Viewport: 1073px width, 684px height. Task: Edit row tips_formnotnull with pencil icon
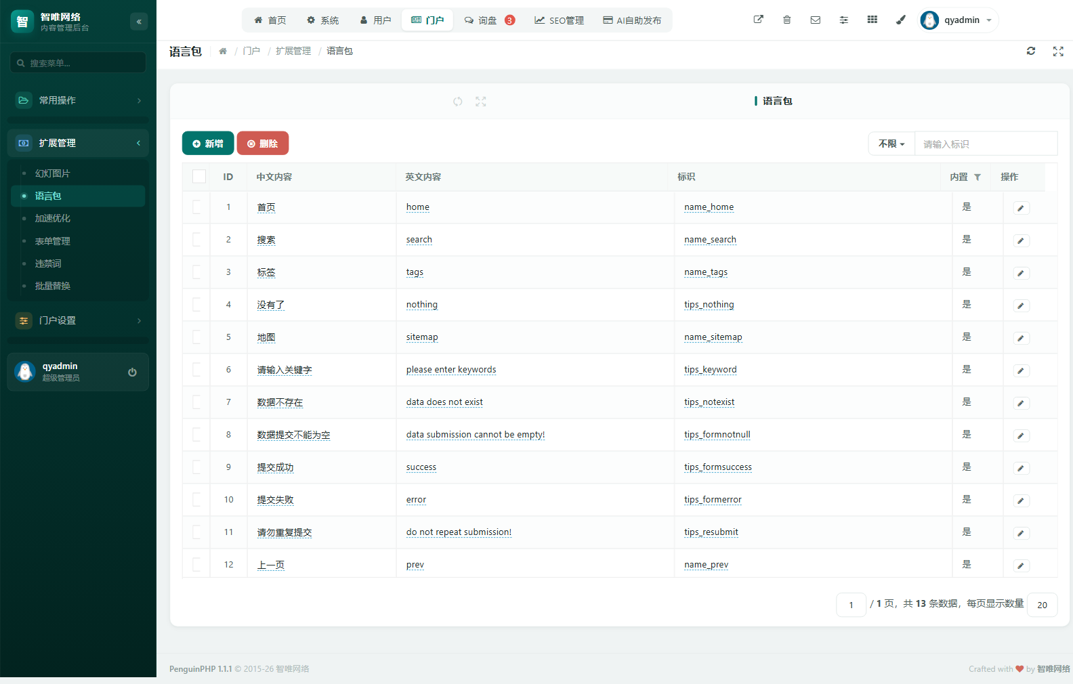coord(1022,435)
